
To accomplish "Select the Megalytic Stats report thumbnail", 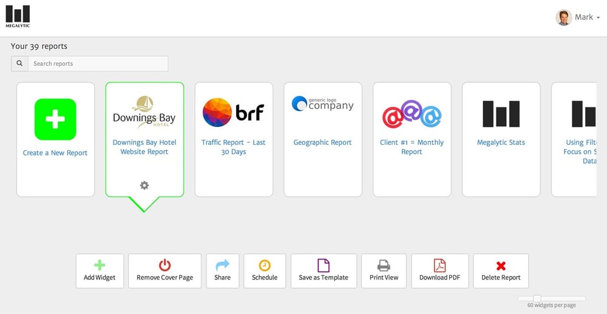I will (501, 114).
